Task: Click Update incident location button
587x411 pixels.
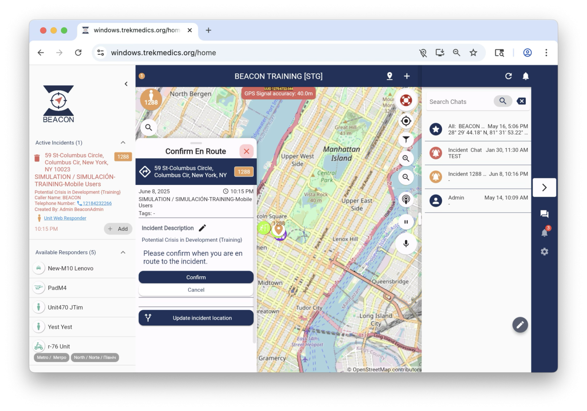Action: [196, 318]
